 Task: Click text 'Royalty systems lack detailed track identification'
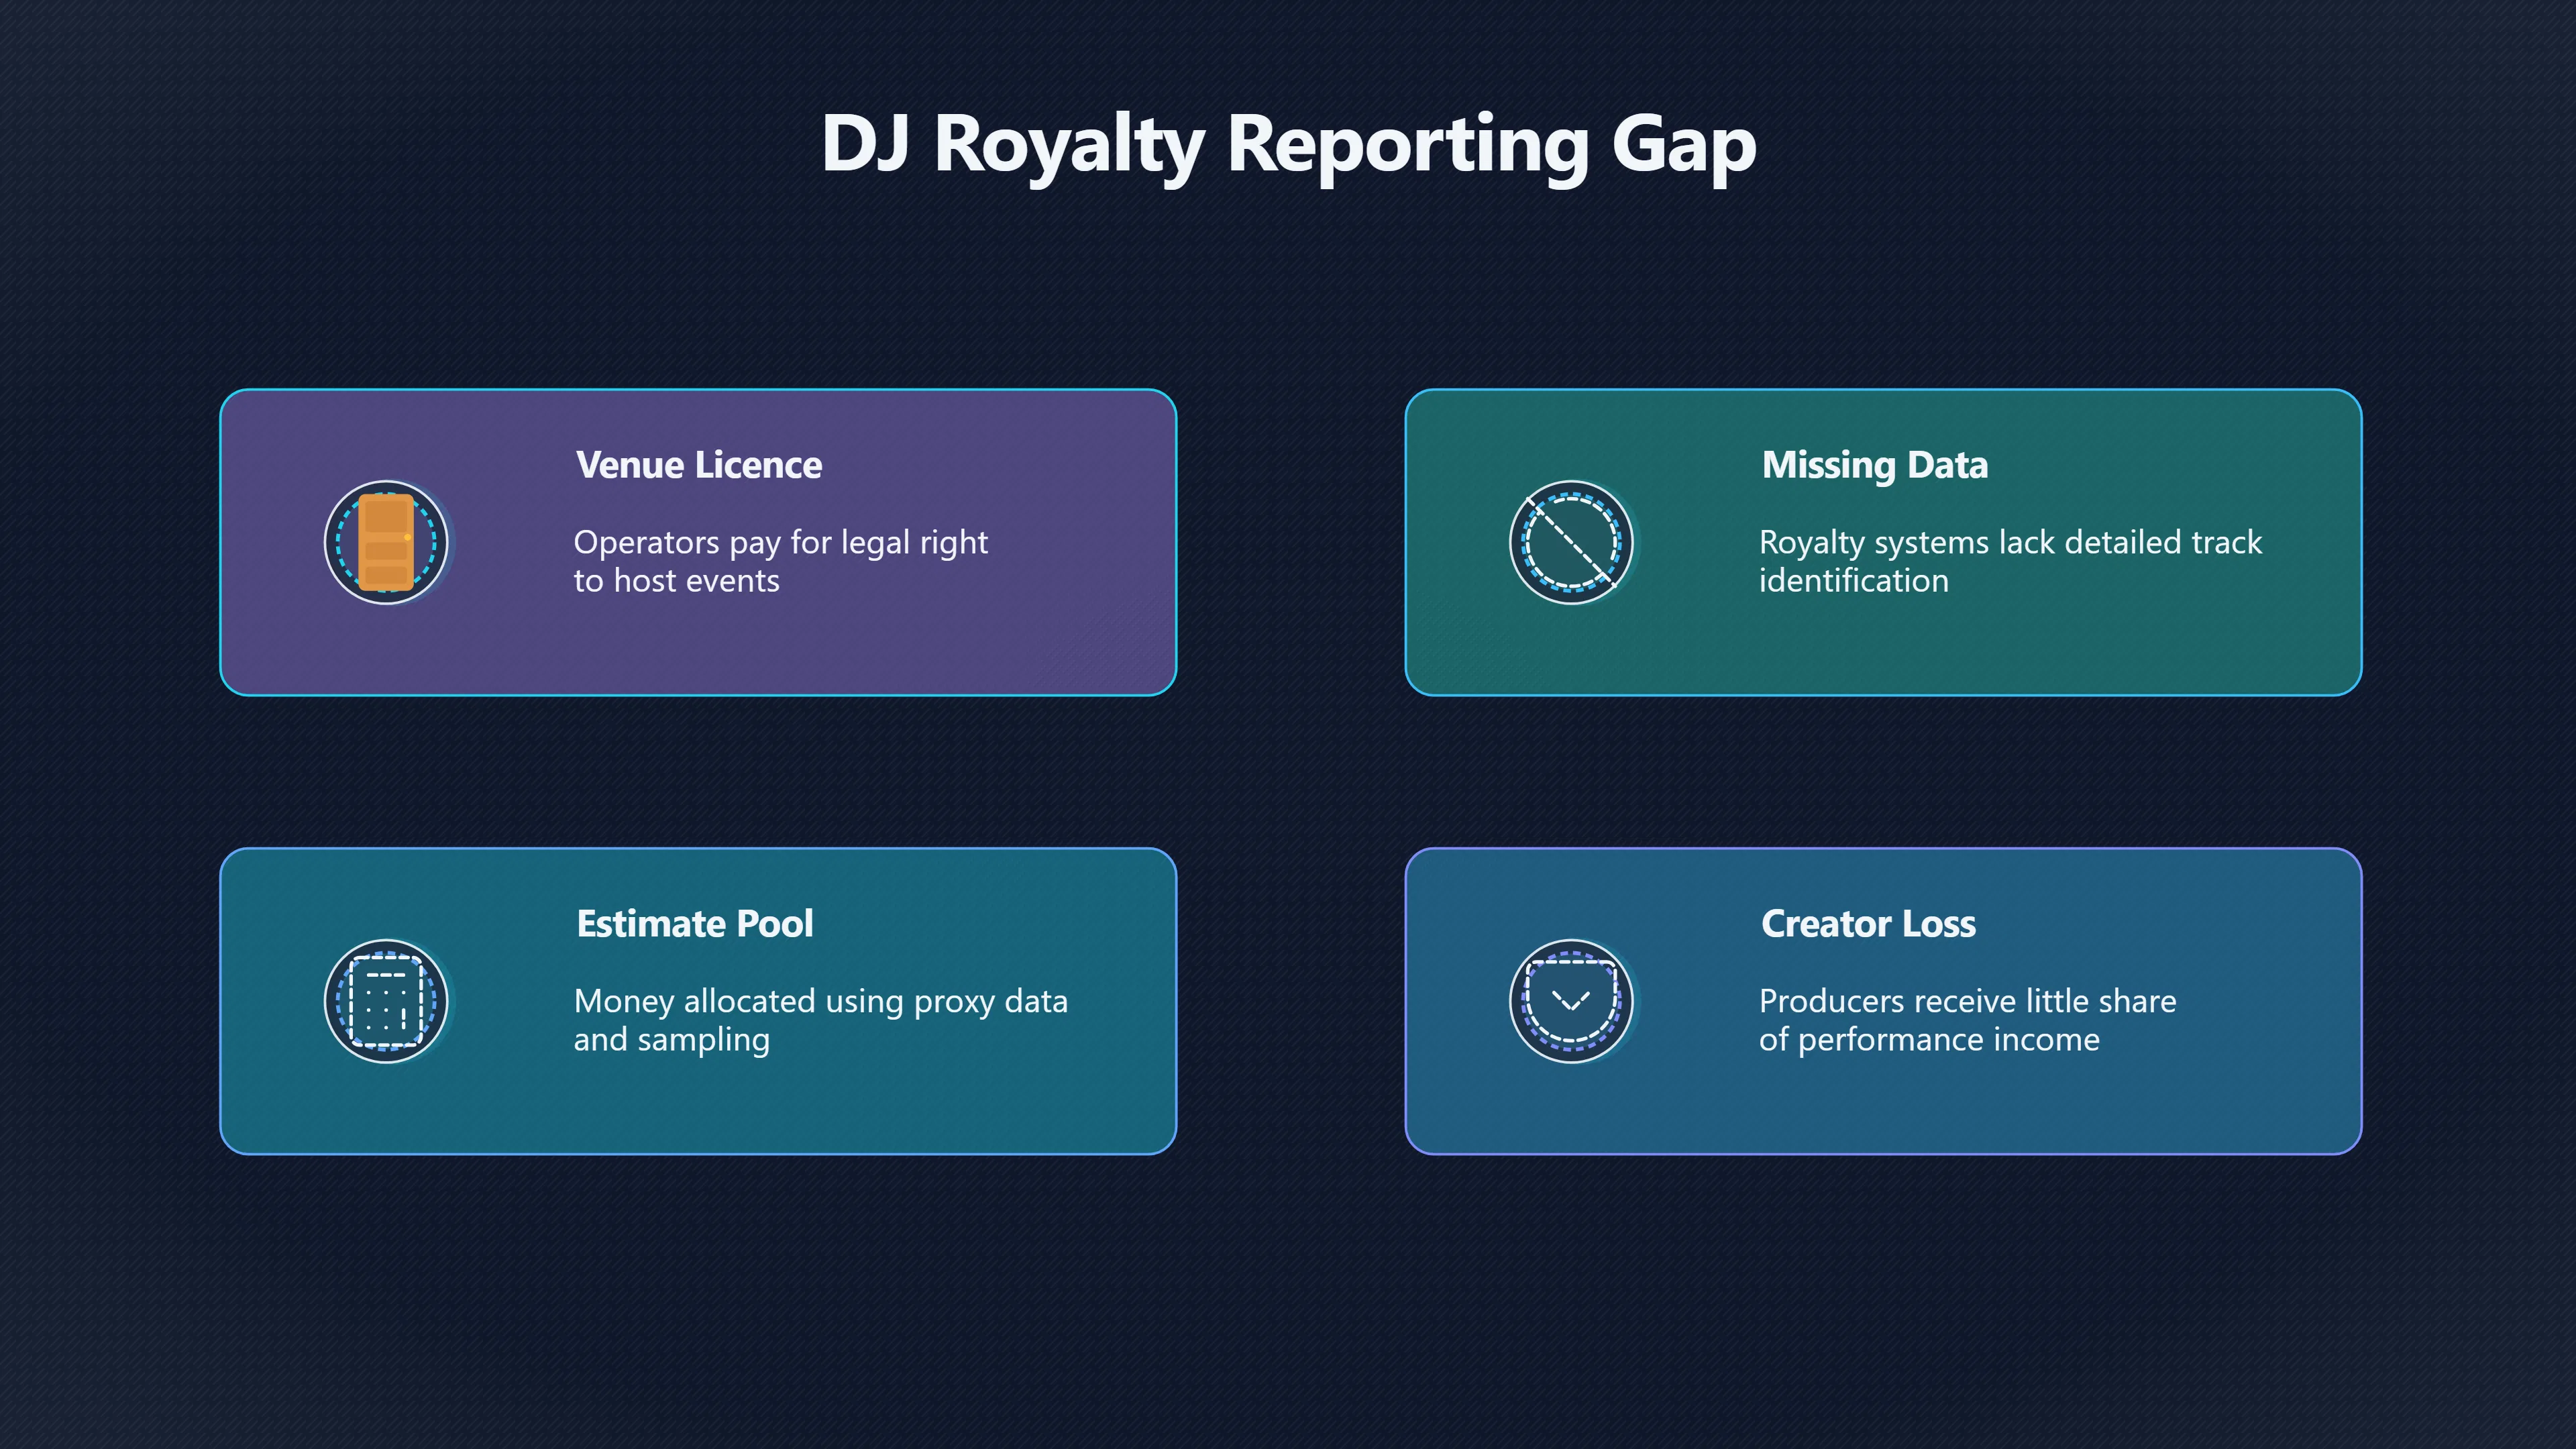click(x=2010, y=561)
